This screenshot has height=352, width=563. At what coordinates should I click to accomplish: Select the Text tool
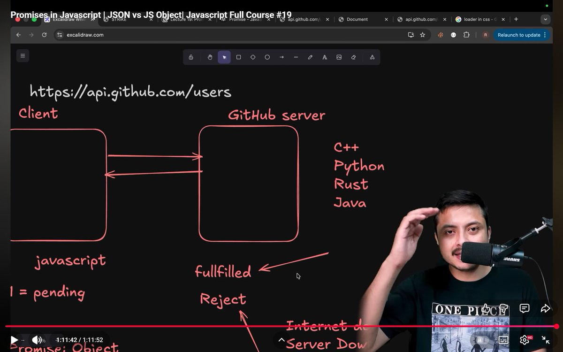[324, 57]
